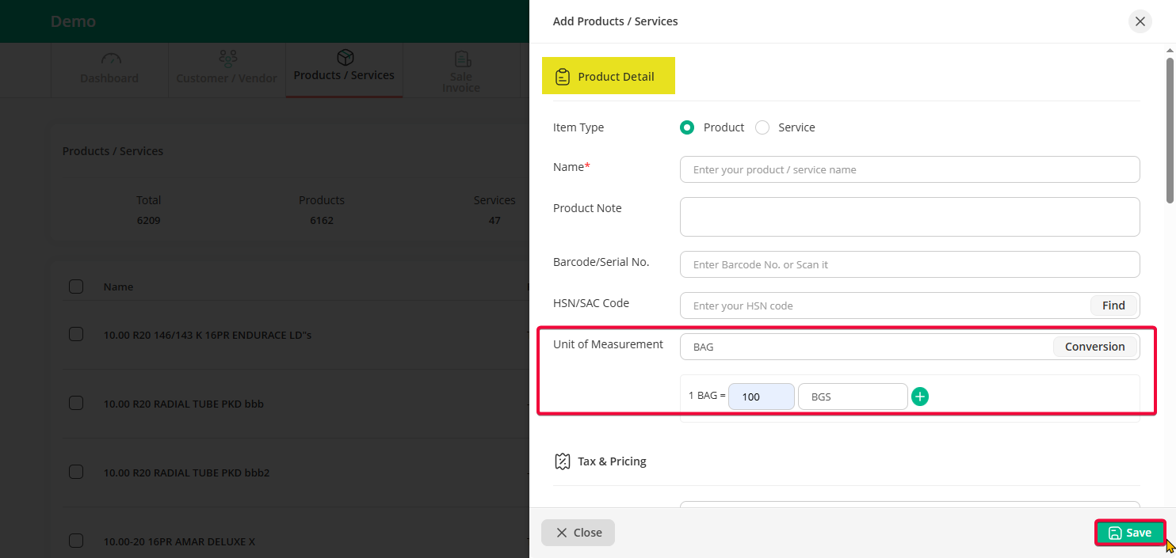Image resolution: width=1176 pixels, height=558 pixels.
Task: Click the Products / Services box icon
Action: [345, 58]
